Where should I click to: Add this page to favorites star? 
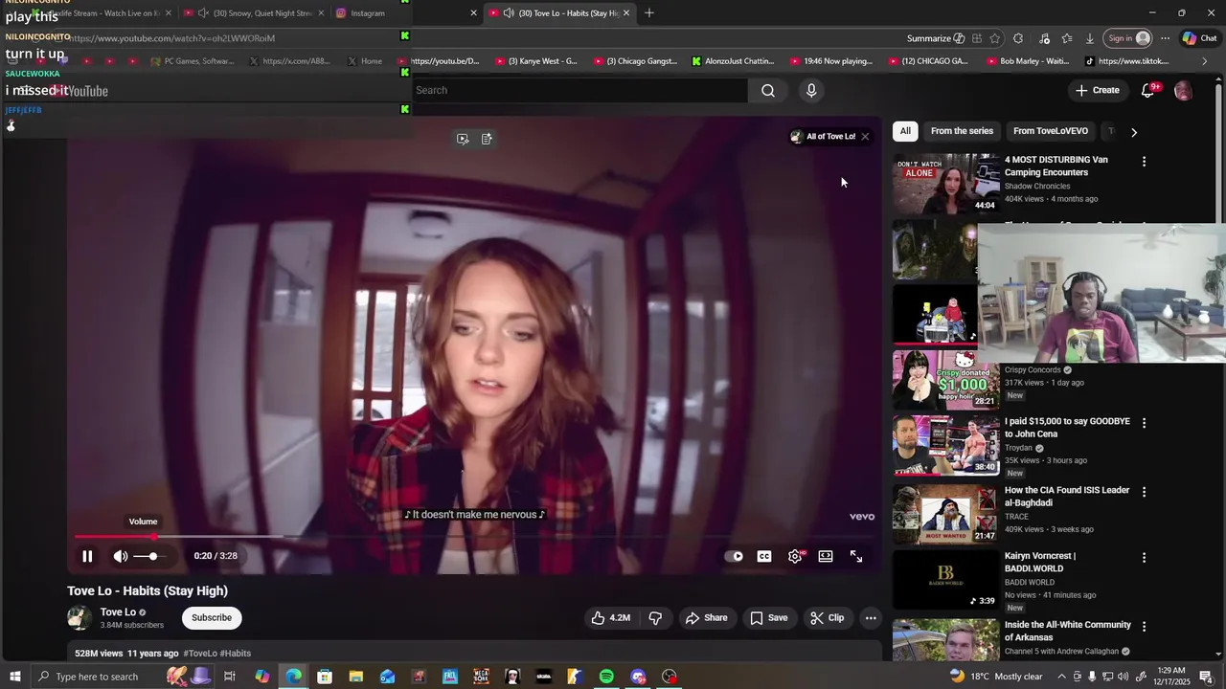coord(995,38)
